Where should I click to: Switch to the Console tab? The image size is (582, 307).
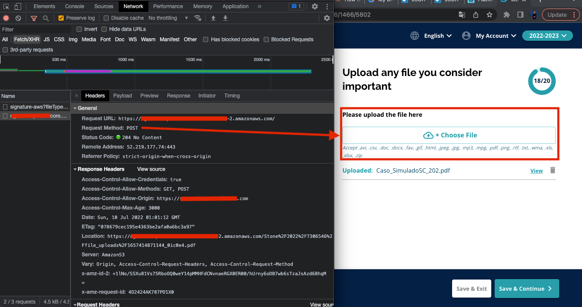75,6
